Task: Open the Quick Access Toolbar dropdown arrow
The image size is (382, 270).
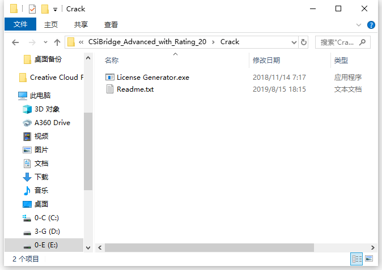Action: (56, 10)
